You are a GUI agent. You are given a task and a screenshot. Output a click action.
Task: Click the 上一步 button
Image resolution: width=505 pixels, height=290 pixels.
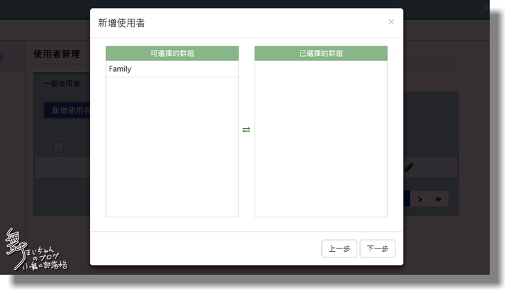[x=339, y=249]
